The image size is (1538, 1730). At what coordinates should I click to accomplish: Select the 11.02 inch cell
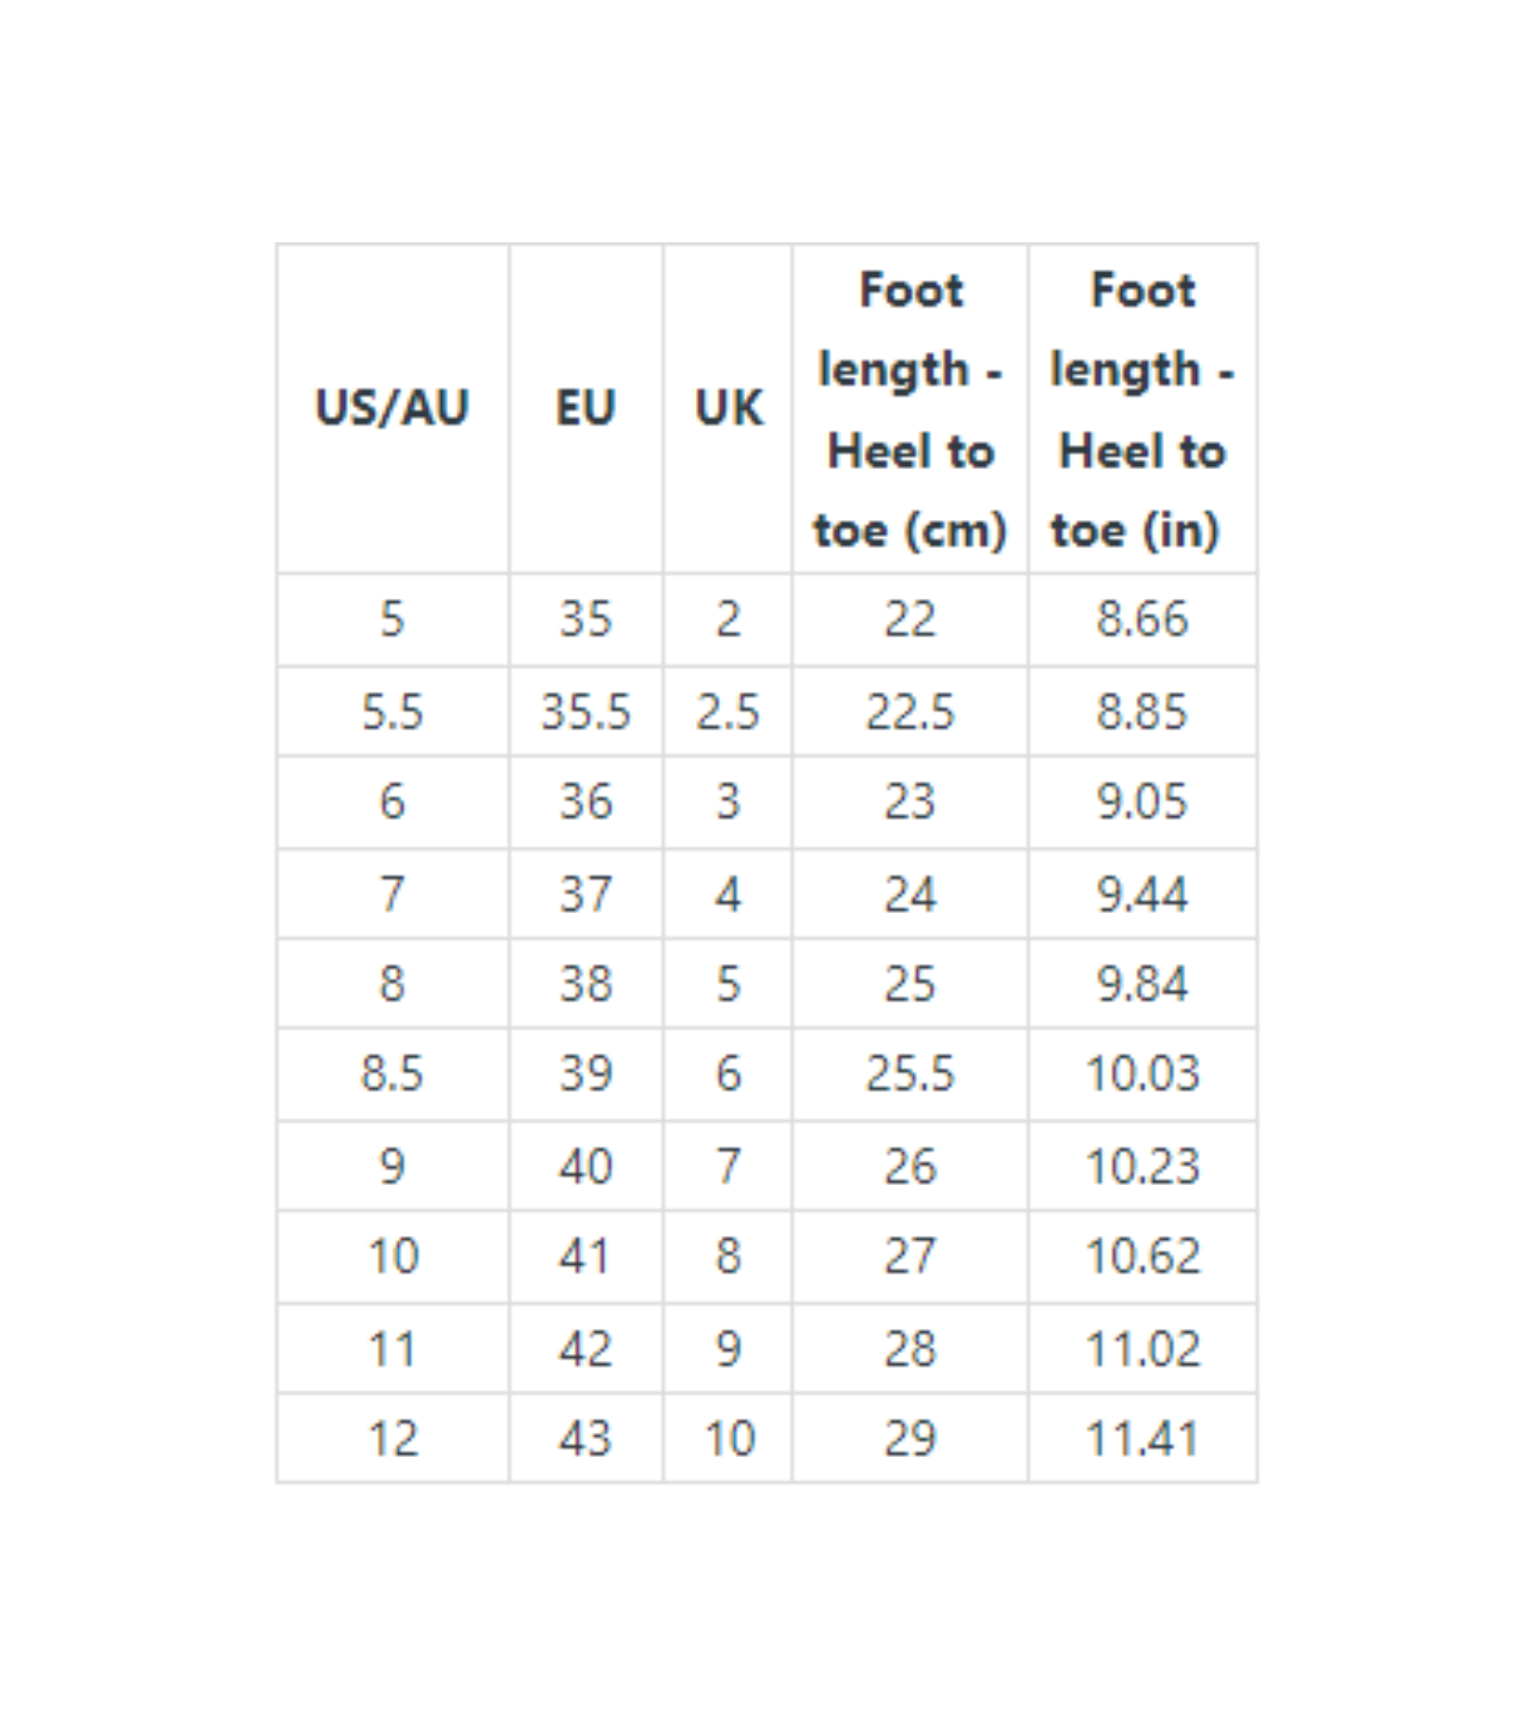[1142, 1348]
